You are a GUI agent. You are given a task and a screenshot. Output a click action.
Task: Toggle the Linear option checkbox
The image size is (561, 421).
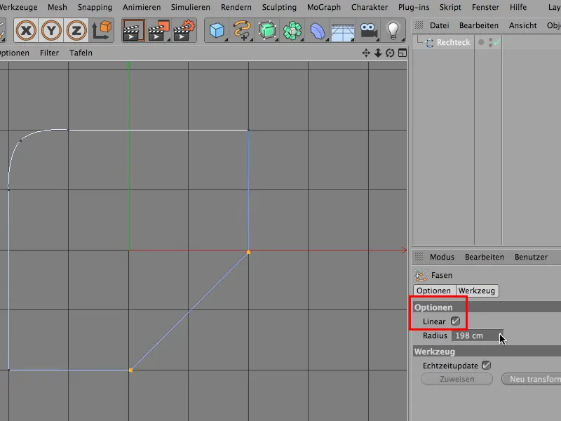click(x=456, y=321)
